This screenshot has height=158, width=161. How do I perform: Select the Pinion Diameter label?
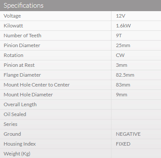(x=22, y=45)
